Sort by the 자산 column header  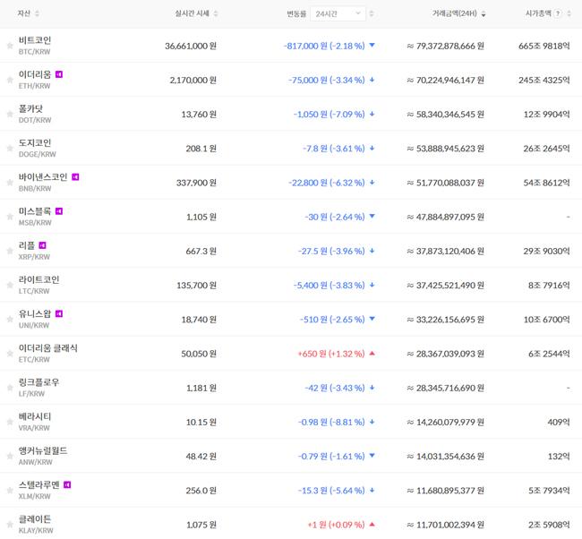pos(29,13)
